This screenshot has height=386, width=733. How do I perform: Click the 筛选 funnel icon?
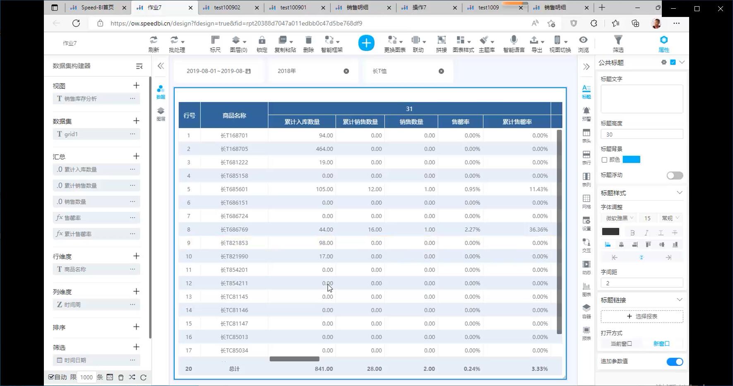tap(618, 41)
